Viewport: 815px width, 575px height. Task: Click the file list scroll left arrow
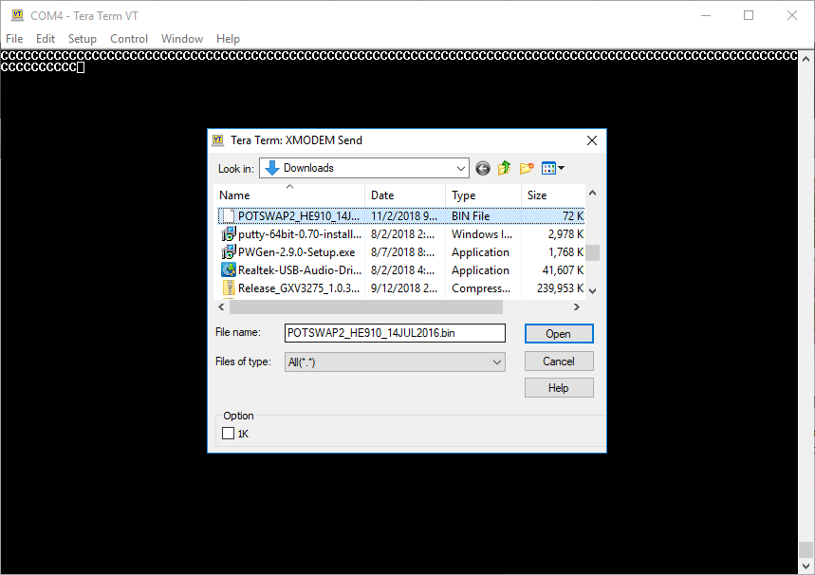tap(221, 306)
